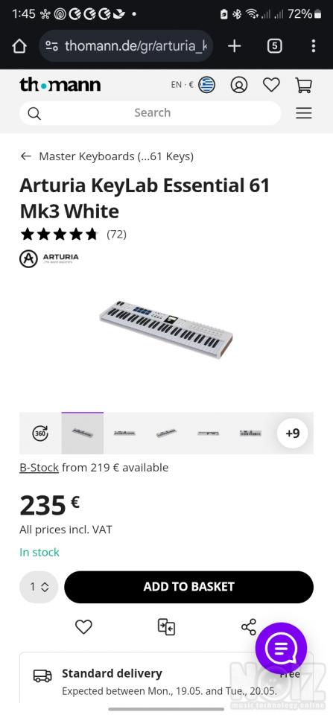Click ADD TO BASKET button
This screenshot has width=333, height=715.
(x=189, y=587)
